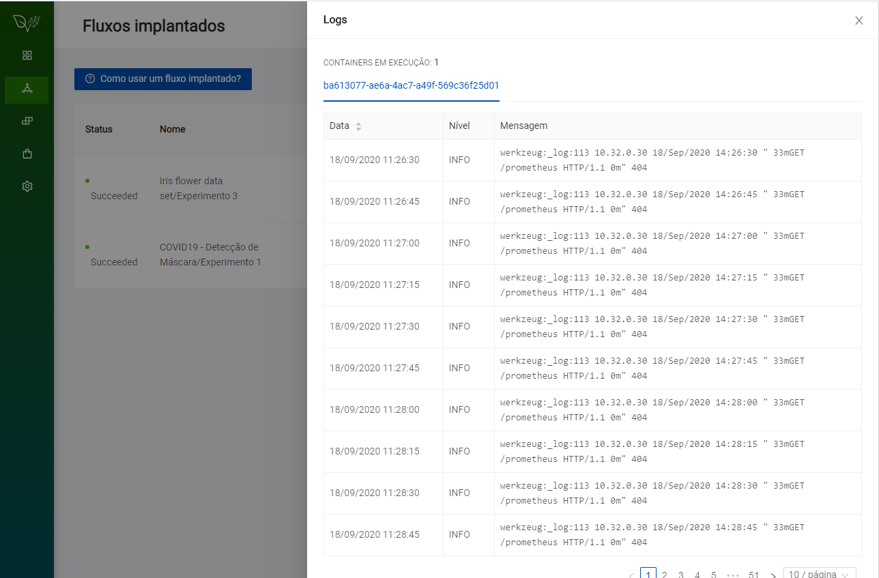Click log message with 14:28:45 timestamp
This screenshot has height=578, width=879.
coord(652,535)
